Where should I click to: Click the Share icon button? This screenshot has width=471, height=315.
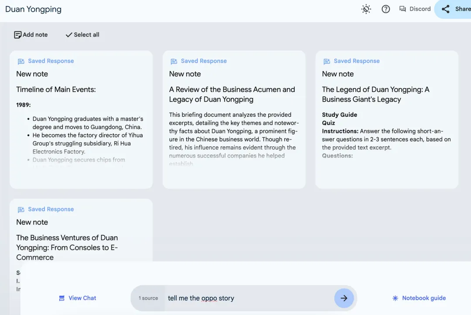445,9
